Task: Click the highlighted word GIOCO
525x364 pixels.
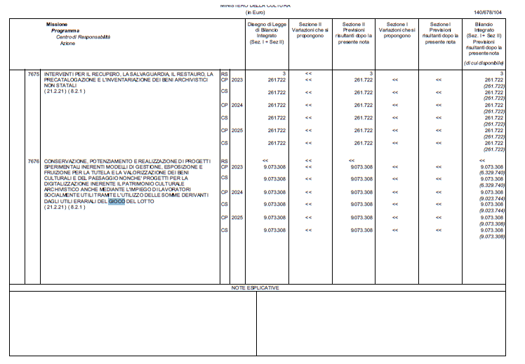Action: pyautogui.click(x=117, y=202)
